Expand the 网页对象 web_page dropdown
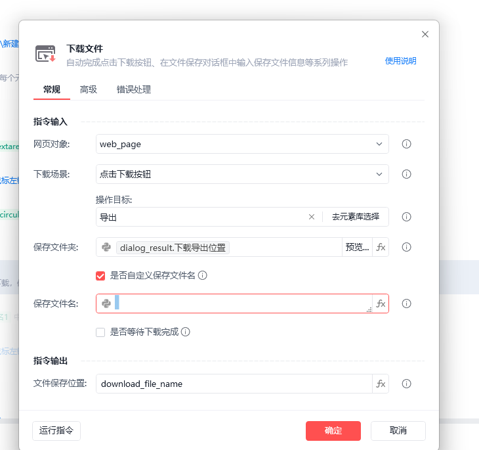 point(242,144)
